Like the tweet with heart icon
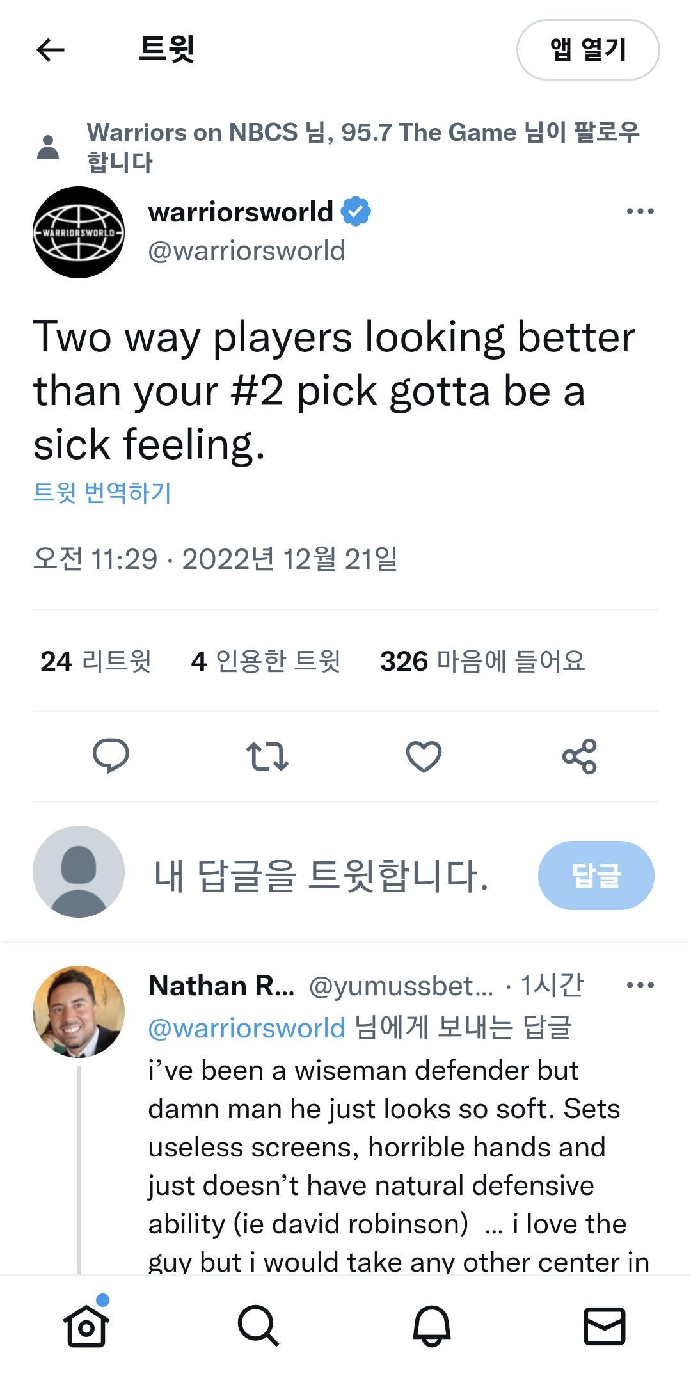This screenshot has width=691, height=1376. pyautogui.click(x=424, y=756)
